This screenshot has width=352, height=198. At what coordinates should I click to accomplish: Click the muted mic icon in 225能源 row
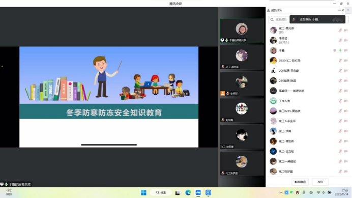(x=340, y=81)
